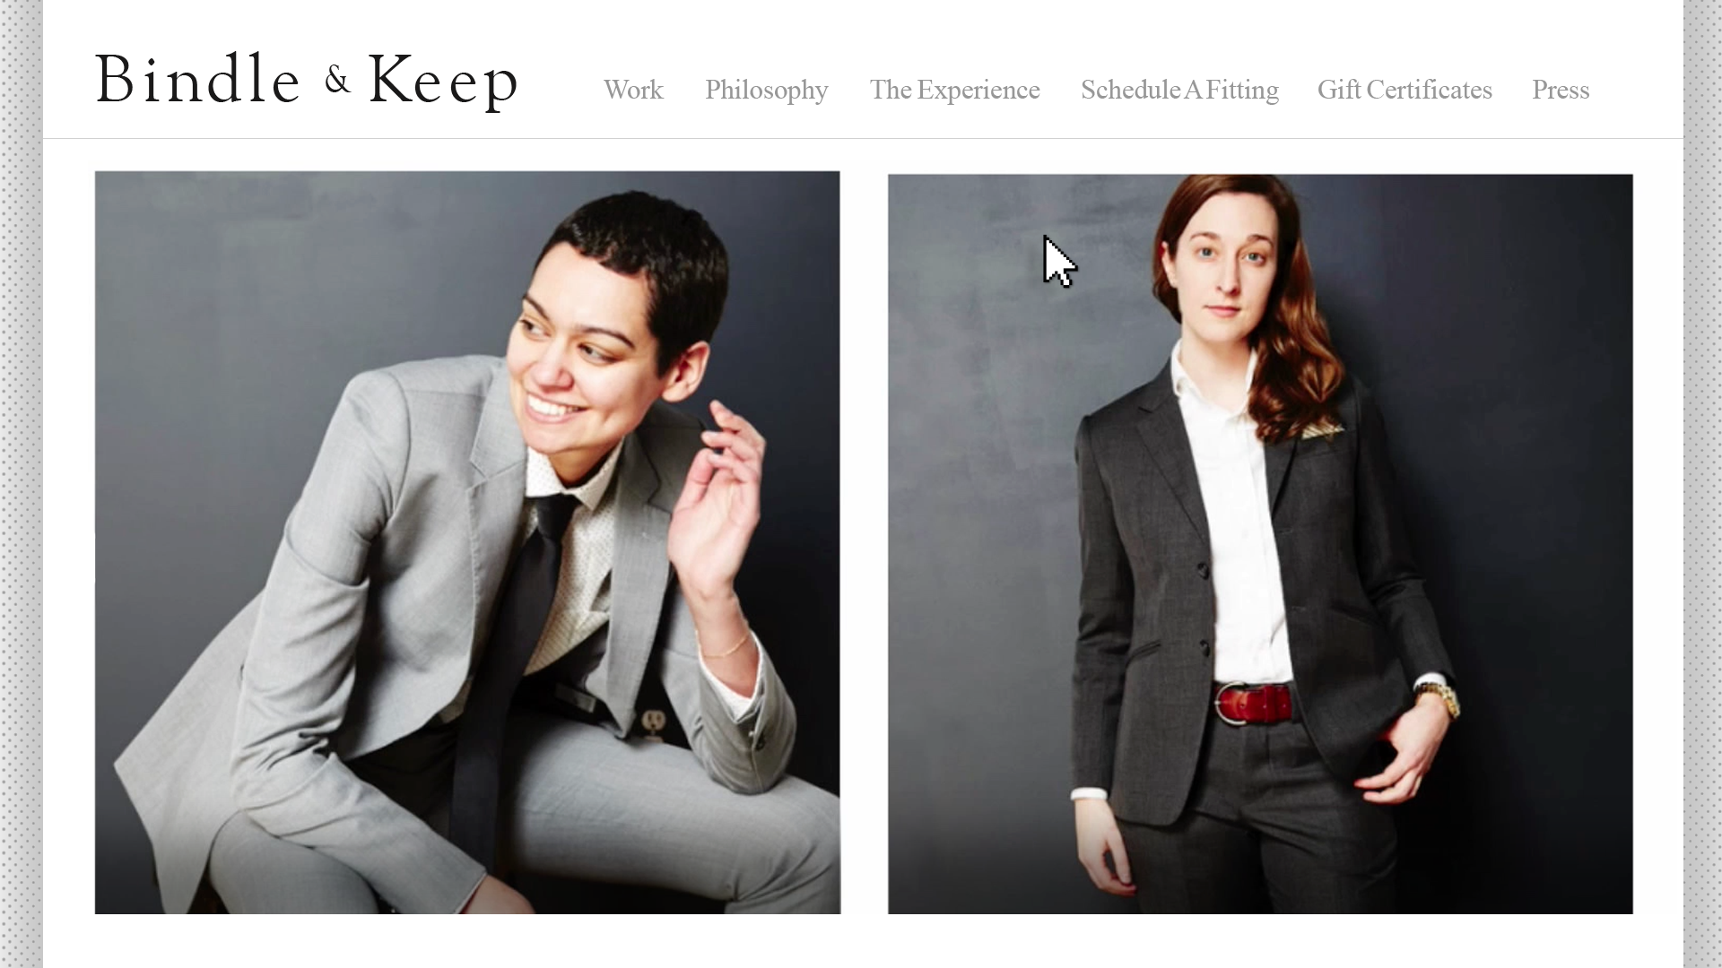
Task: Open the Gift Certificates page
Action: pos(1405,90)
